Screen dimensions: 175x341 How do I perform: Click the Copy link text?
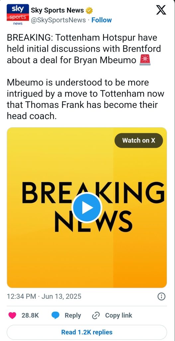point(119,316)
